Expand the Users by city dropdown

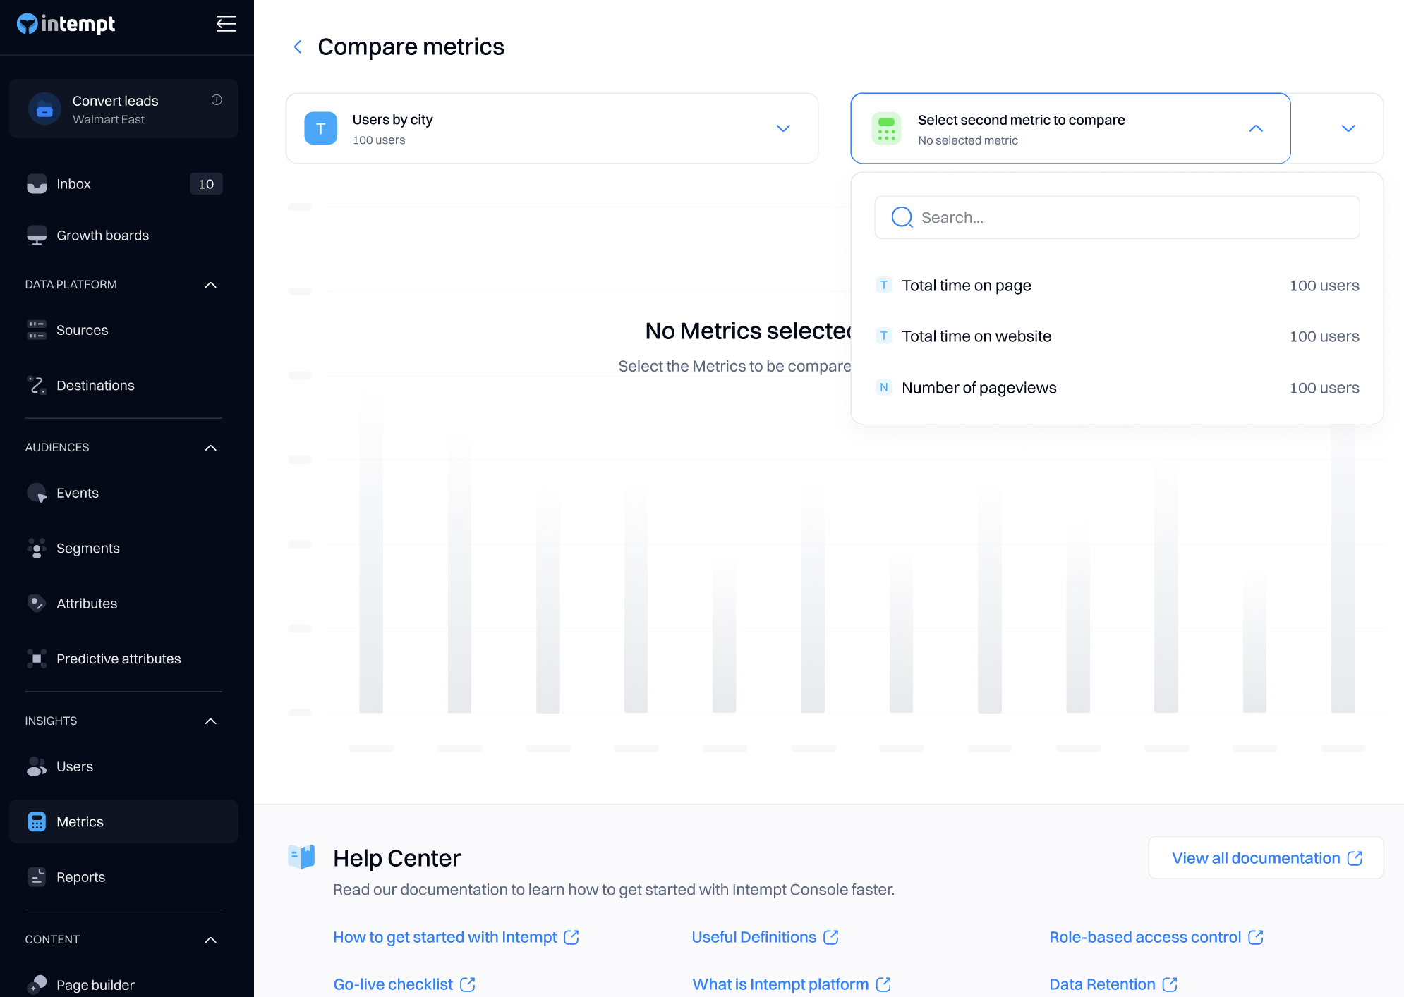click(x=782, y=128)
